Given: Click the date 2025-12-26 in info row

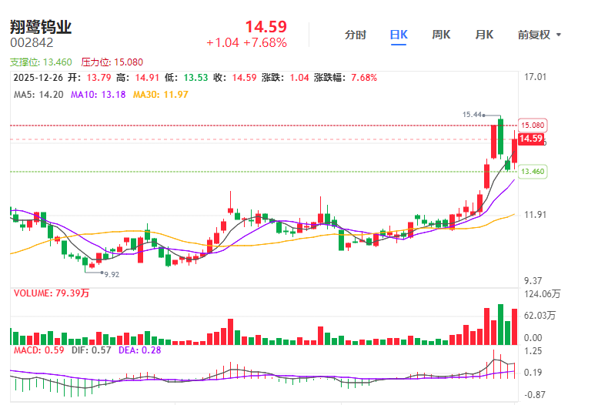Looking at the screenshot, I should coord(38,78).
